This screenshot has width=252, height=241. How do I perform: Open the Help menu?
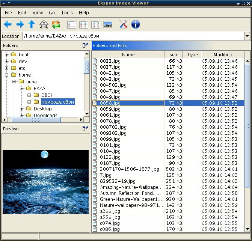point(84,13)
